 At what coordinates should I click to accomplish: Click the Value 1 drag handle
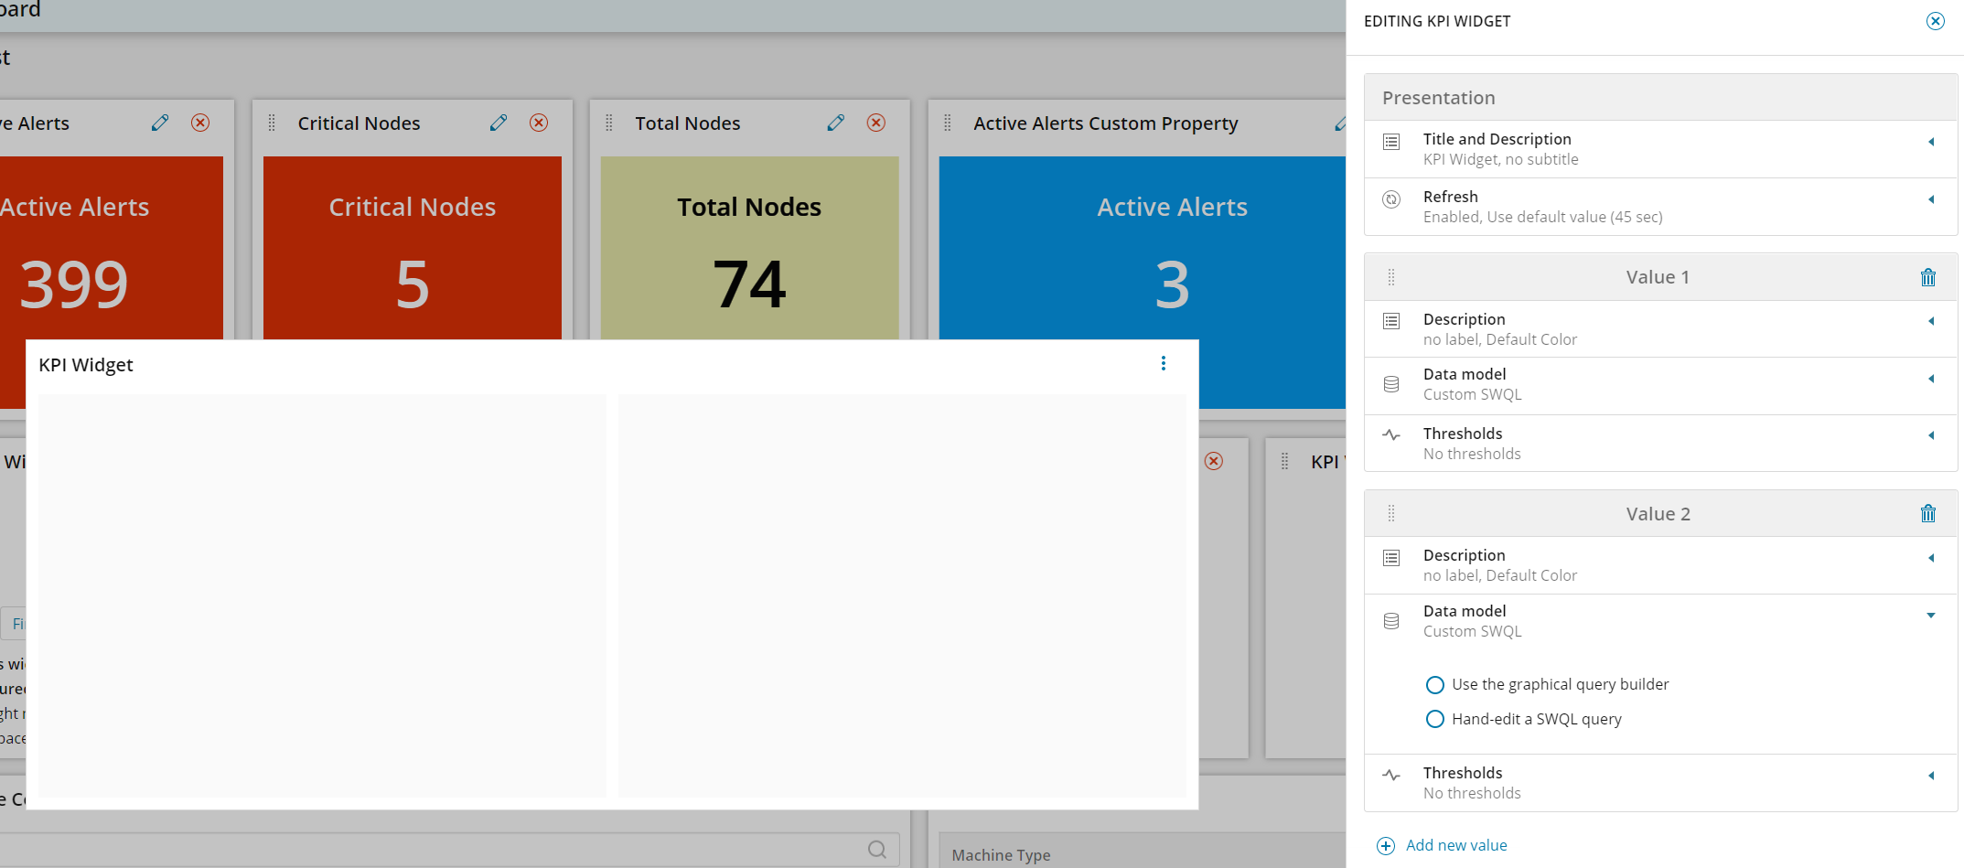tap(1391, 277)
